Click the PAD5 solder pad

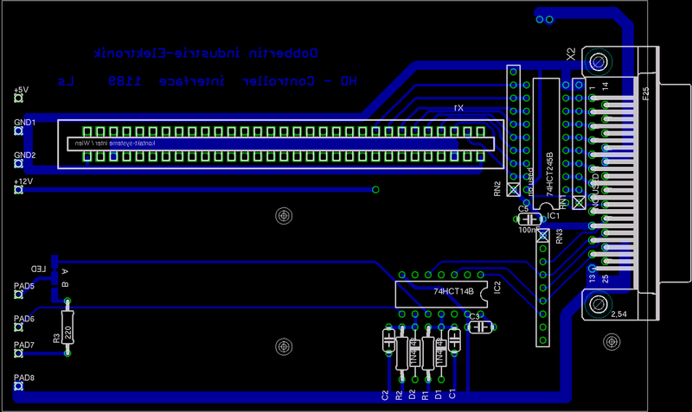tap(17, 295)
